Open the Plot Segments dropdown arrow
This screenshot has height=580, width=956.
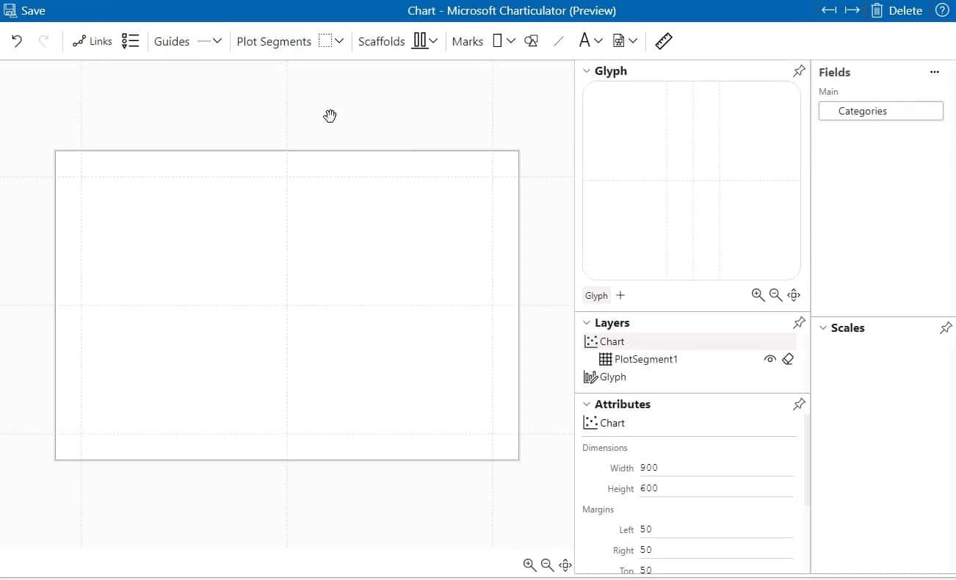click(339, 41)
